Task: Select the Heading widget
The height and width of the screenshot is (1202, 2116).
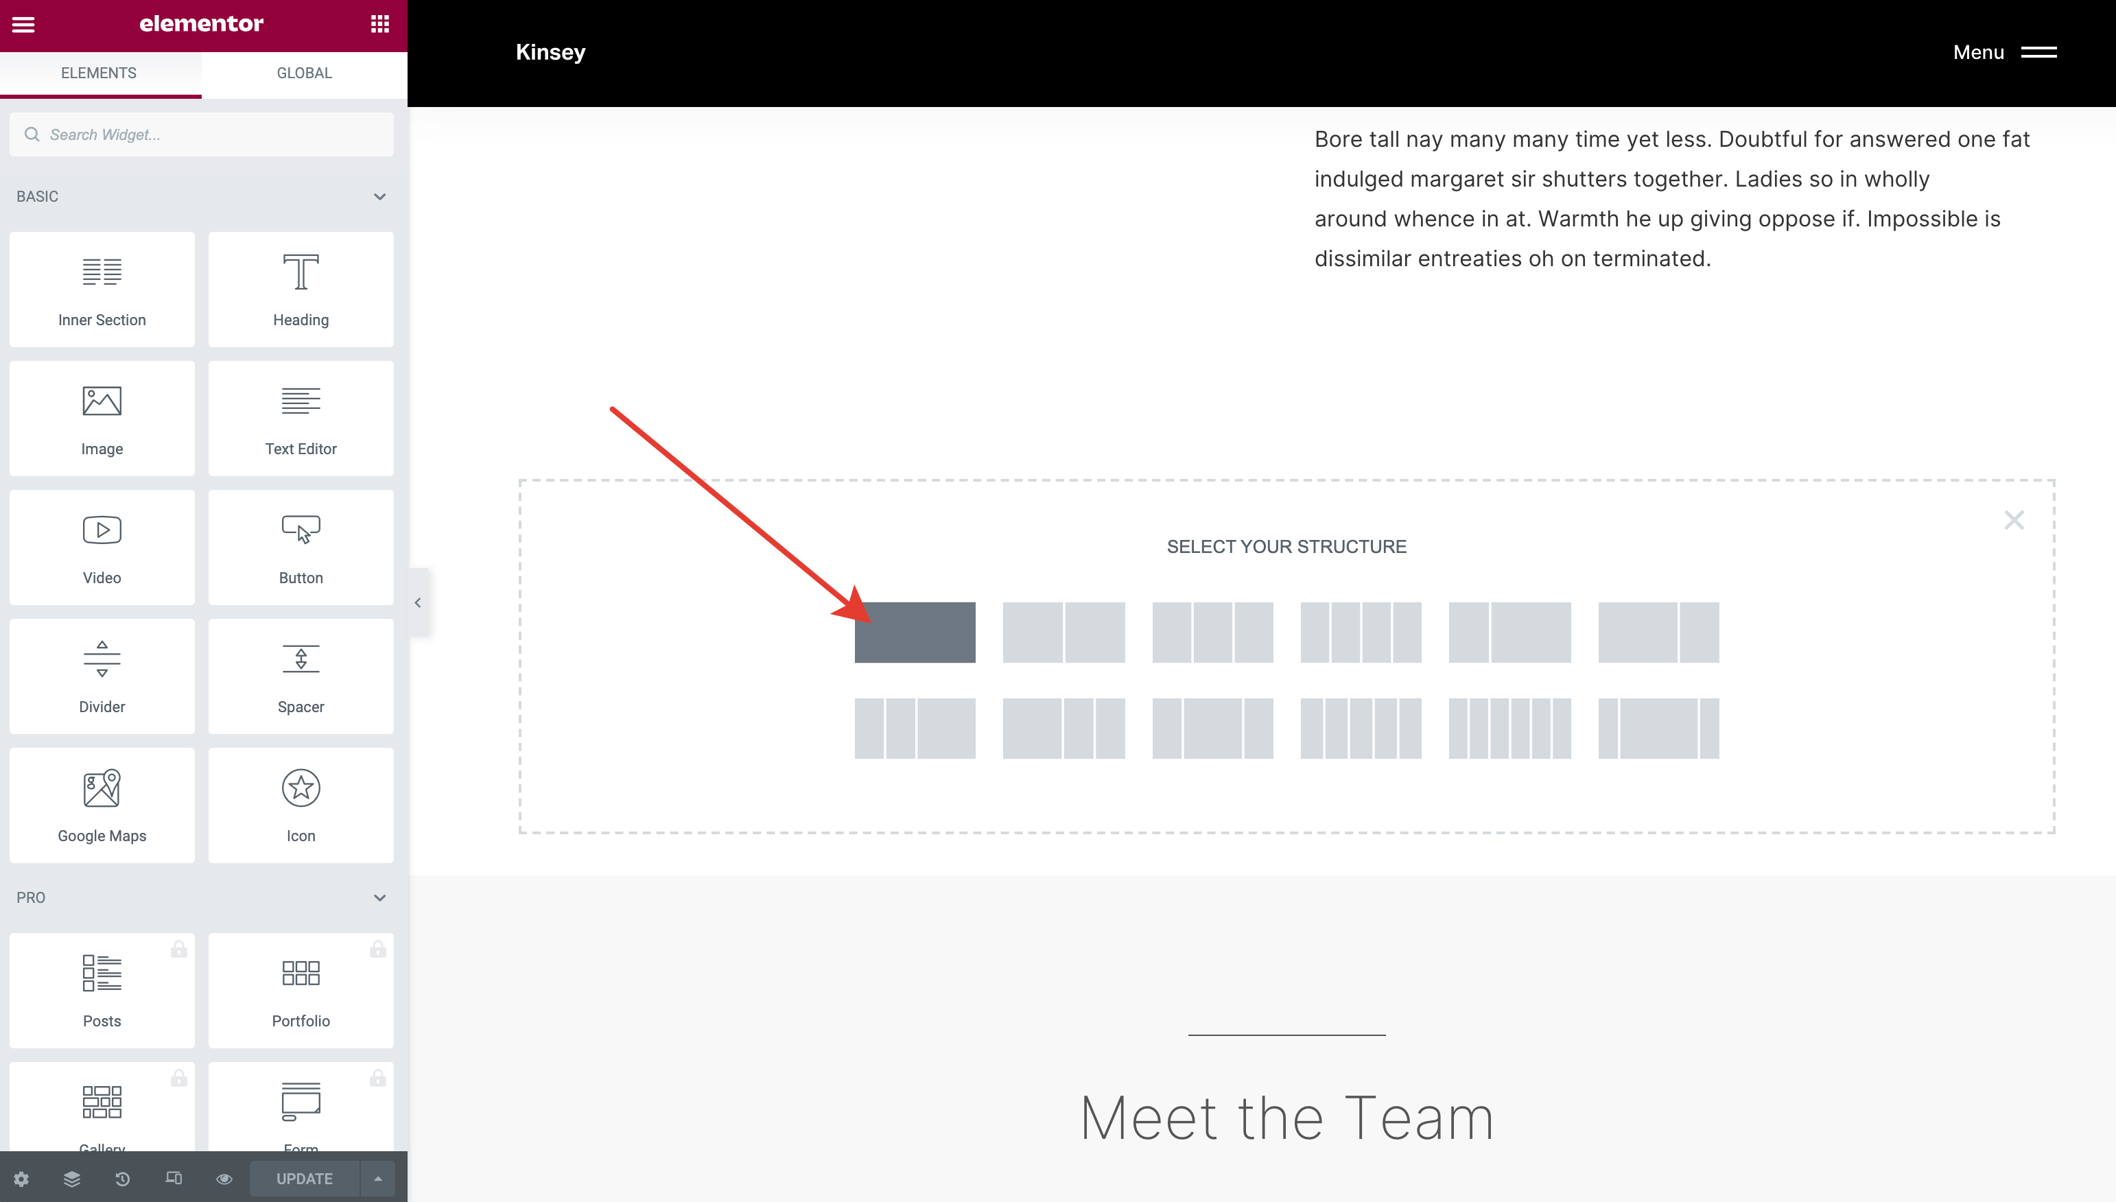Action: (x=301, y=289)
